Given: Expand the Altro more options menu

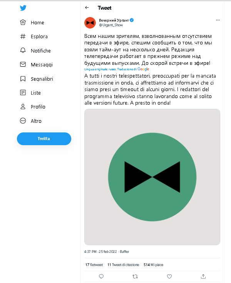Looking at the screenshot, I should (x=31, y=121).
